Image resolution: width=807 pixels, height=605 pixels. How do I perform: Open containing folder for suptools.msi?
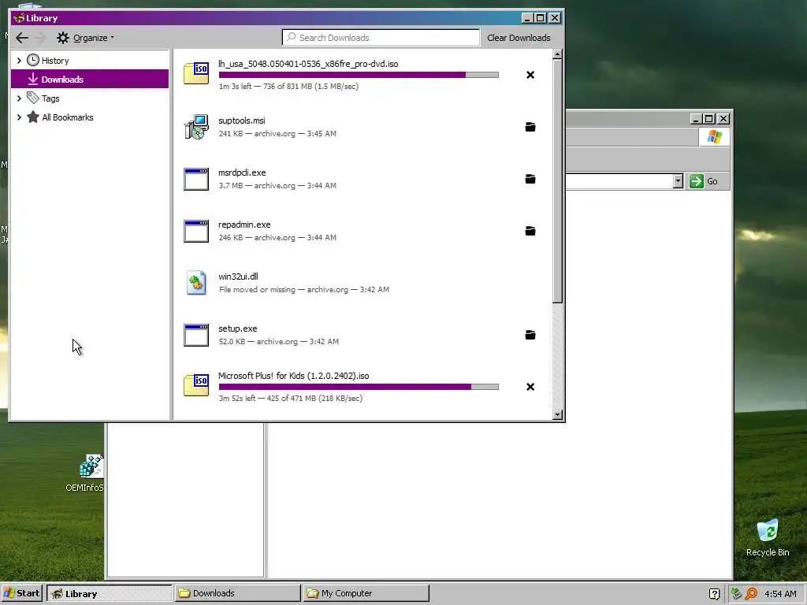(x=530, y=127)
